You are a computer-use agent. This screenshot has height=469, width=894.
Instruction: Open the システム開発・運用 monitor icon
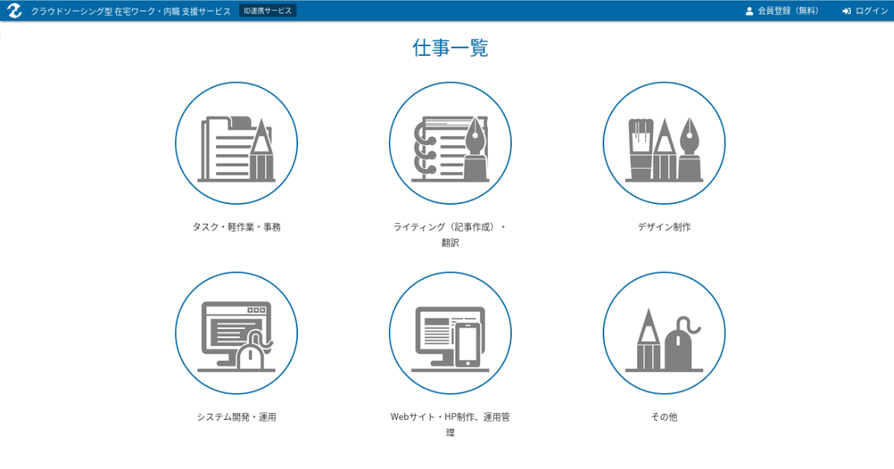pyautogui.click(x=236, y=333)
